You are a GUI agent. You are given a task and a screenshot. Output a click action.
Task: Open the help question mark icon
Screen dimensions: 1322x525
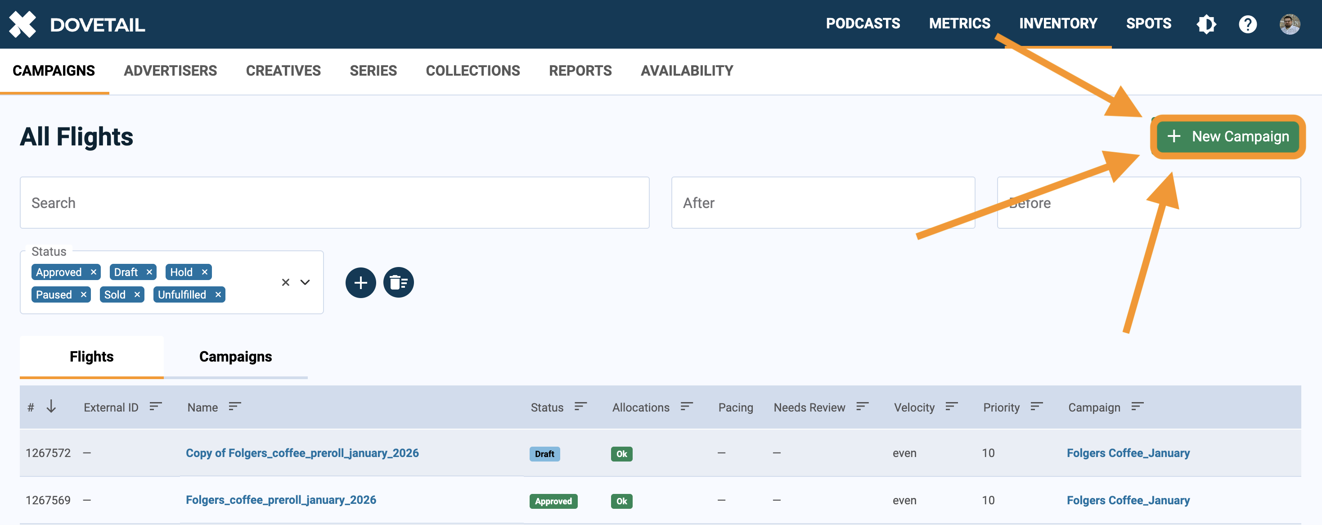click(x=1248, y=24)
